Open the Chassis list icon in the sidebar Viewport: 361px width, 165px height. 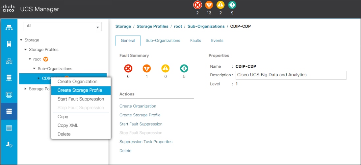[x=9, y=128]
